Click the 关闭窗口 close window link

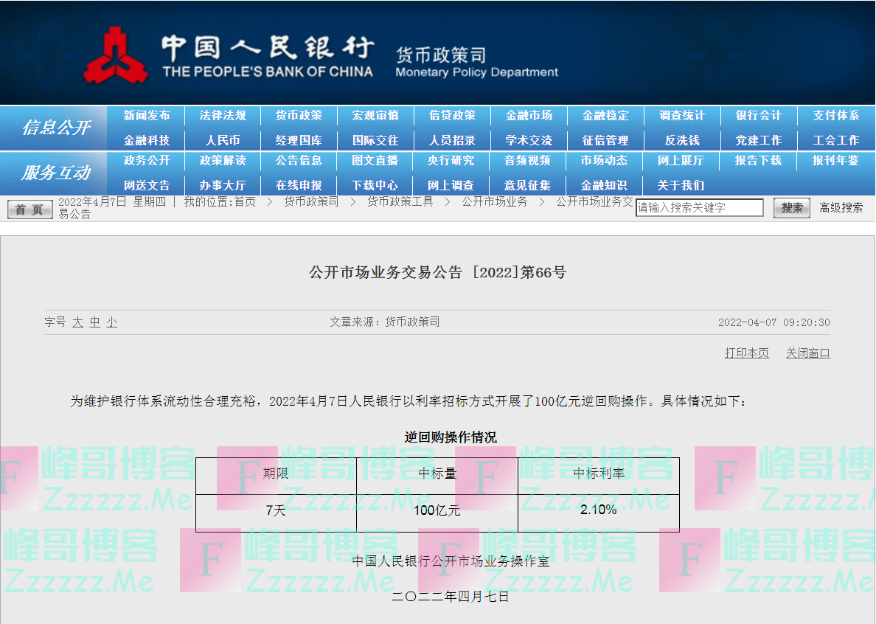[x=807, y=353]
